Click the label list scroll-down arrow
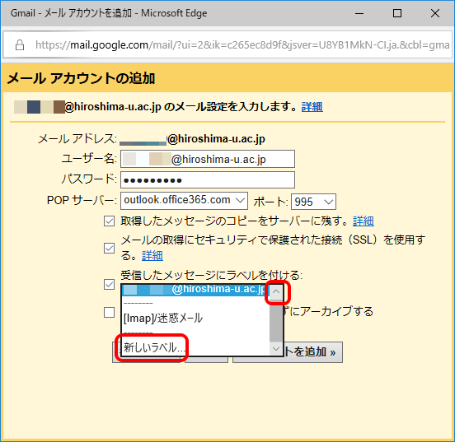 tap(276, 349)
